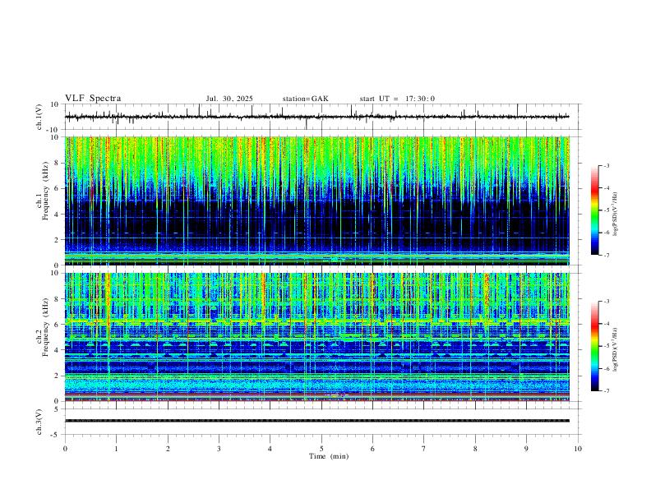Click time axis tick label "6"
Screen dimensions: 651x503
coord(372,449)
